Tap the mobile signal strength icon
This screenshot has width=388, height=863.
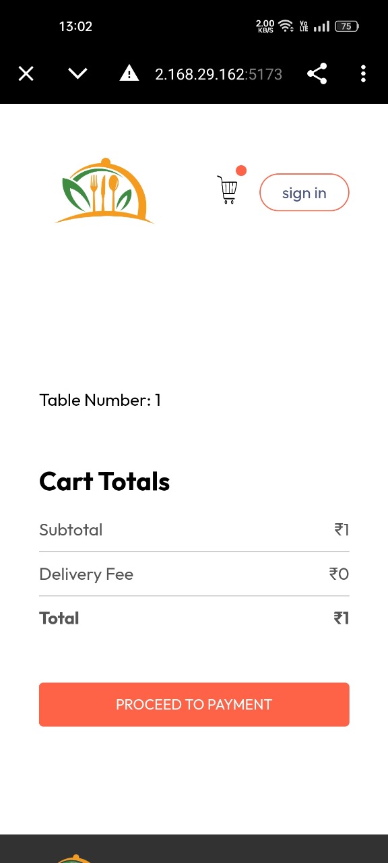pyautogui.click(x=322, y=27)
